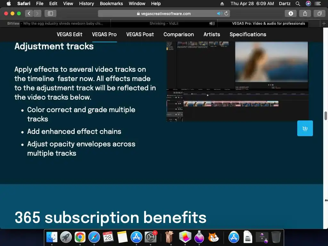Click the Add enhanced effect chains bullet
The image size is (328, 246).
[74, 131]
